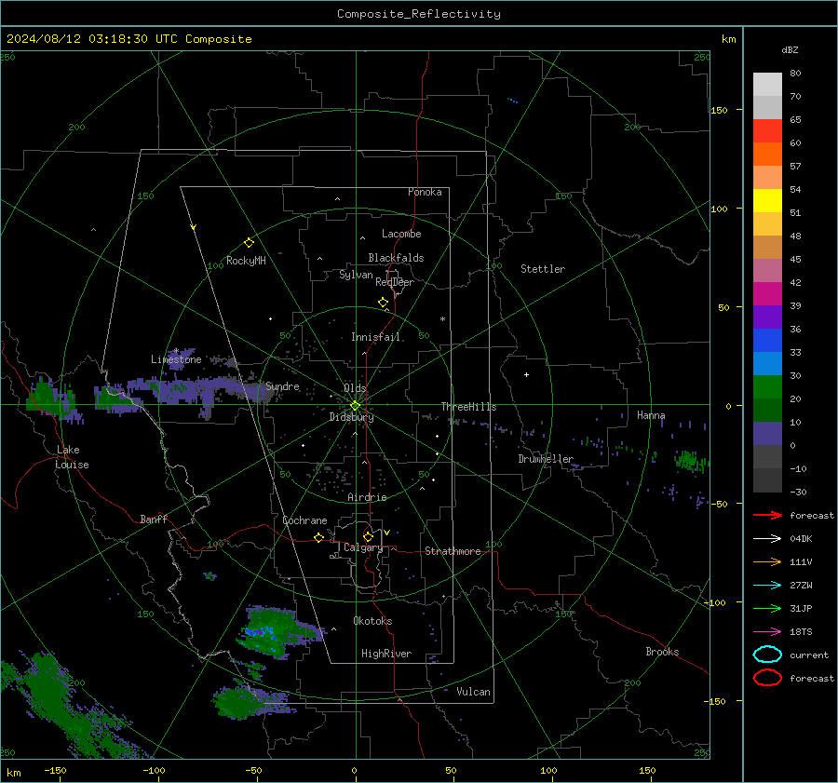Click the radar site diamond at Olds
This screenshot has width=838, height=783.
(x=355, y=406)
